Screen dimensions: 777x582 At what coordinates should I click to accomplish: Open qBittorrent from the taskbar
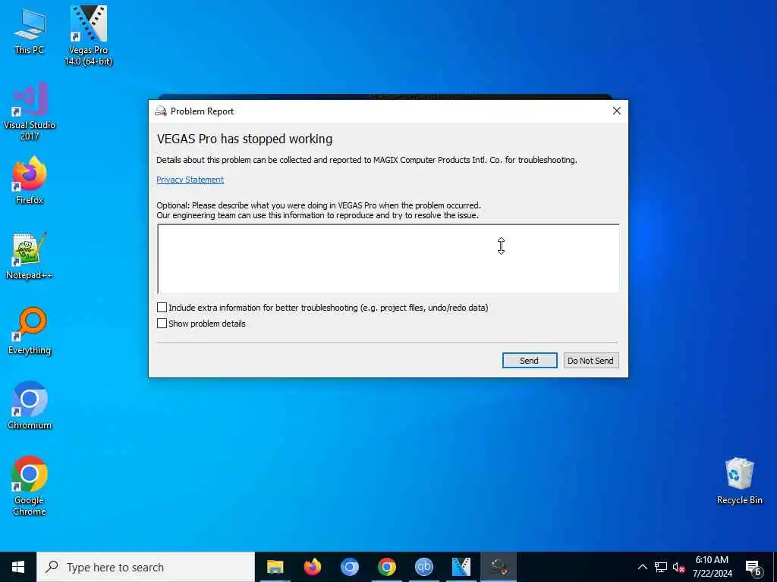(x=423, y=567)
